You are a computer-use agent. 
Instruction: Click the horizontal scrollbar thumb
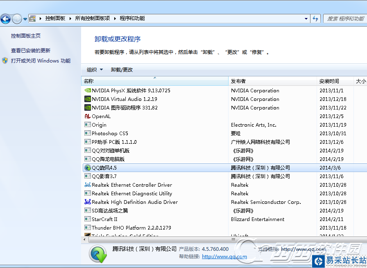pos(233,239)
